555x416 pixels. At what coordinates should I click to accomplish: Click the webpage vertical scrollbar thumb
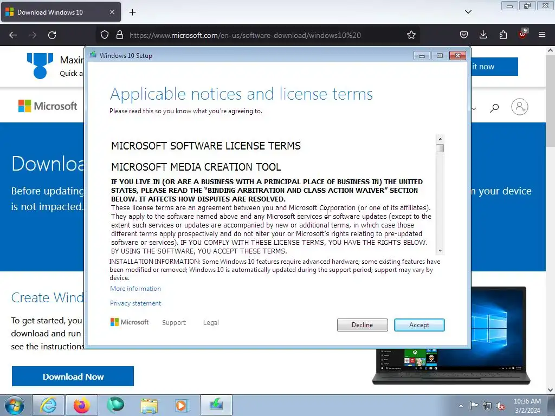[550, 101]
